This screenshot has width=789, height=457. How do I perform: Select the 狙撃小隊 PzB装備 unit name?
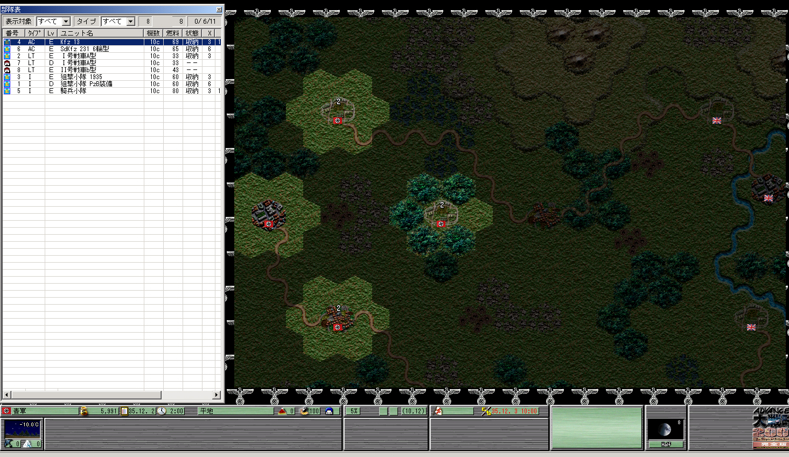pos(87,84)
